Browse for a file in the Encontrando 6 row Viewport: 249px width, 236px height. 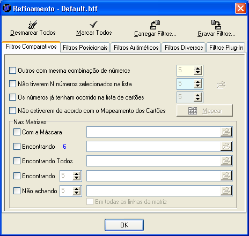(x=226, y=147)
